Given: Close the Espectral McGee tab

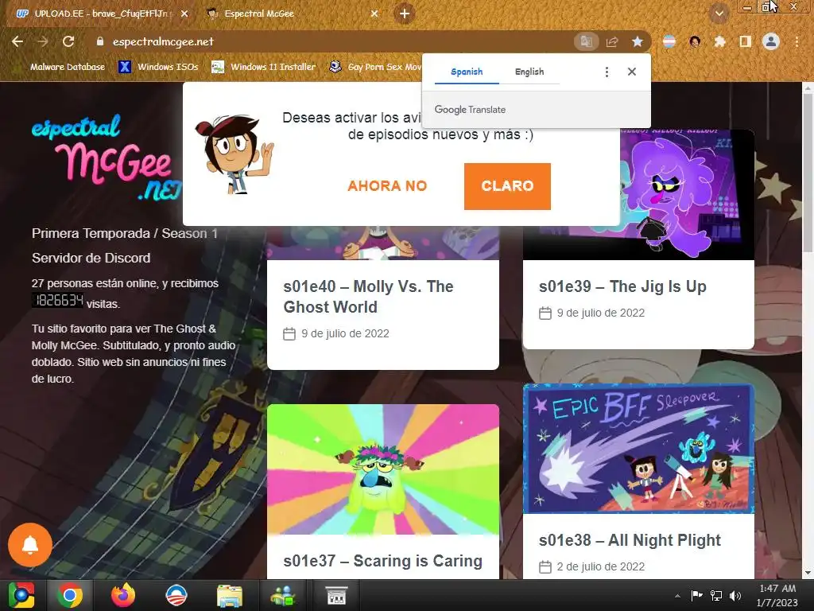Looking at the screenshot, I should [374, 14].
